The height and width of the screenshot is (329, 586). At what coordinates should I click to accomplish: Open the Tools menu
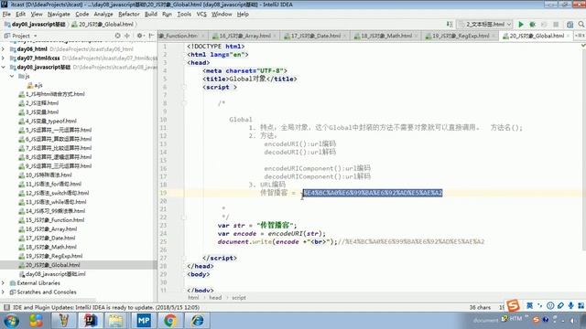(x=184, y=15)
